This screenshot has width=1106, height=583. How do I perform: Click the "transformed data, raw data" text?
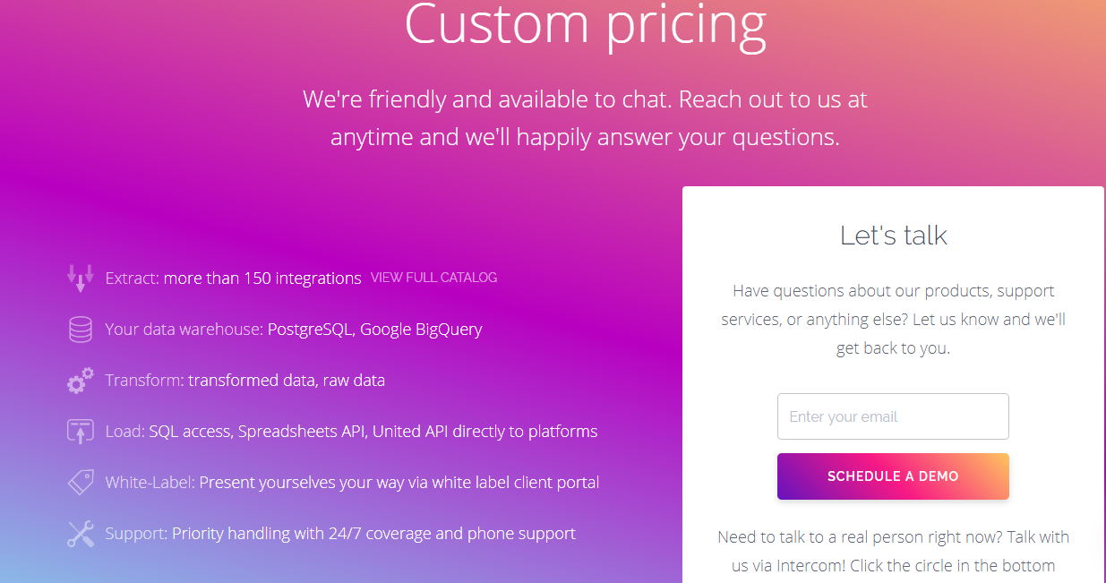(x=287, y=381)
